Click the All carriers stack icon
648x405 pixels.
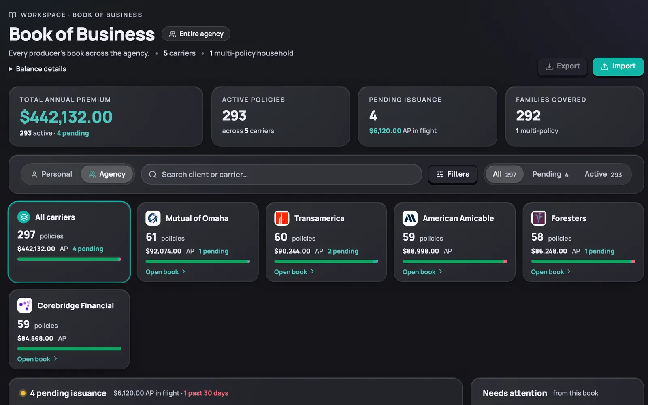point(24,217)
